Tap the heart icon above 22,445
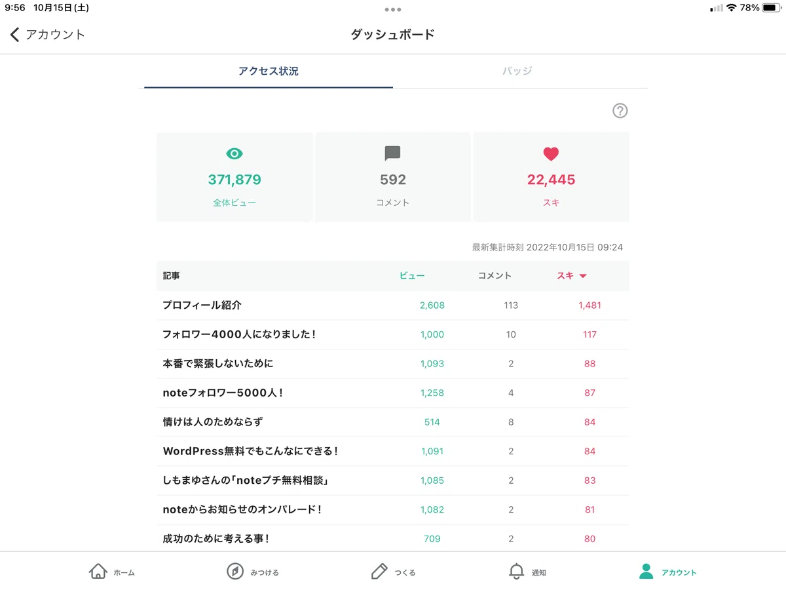The image size is (786, 590). pyautogui.click(x=551, y=154)
